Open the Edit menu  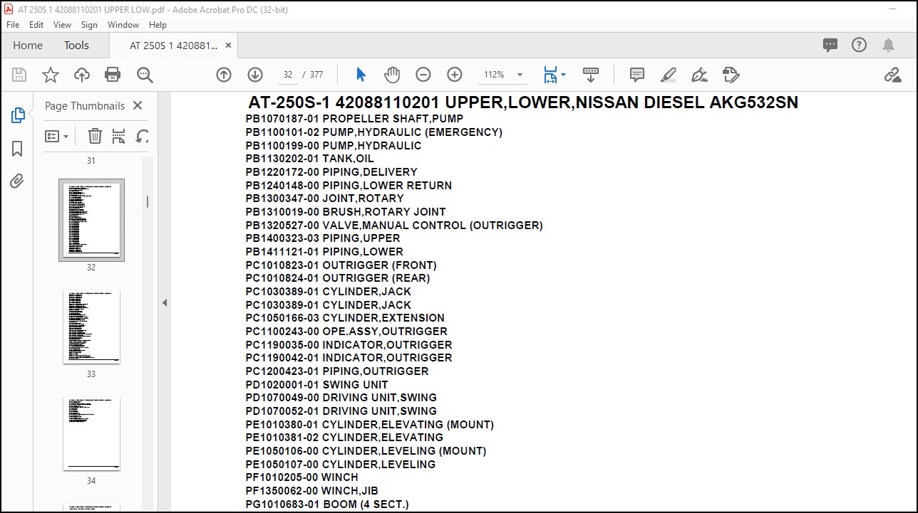click(x=36, y=24)
